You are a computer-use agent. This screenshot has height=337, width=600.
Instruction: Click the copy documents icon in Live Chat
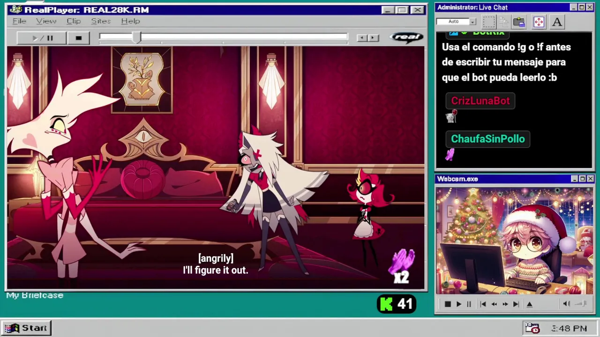(504, 22)
